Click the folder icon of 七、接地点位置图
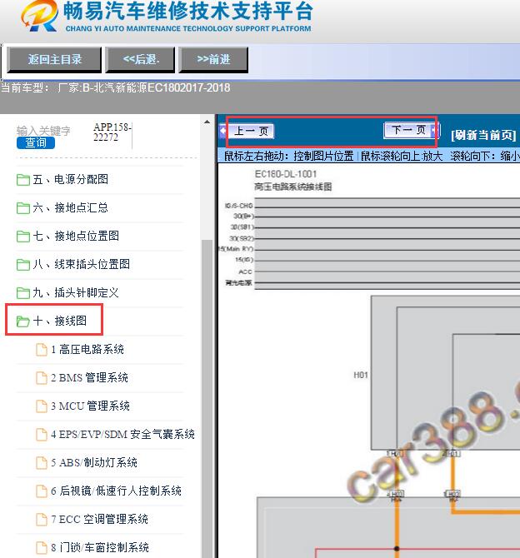520x558 pixels. tap(23, 236)
